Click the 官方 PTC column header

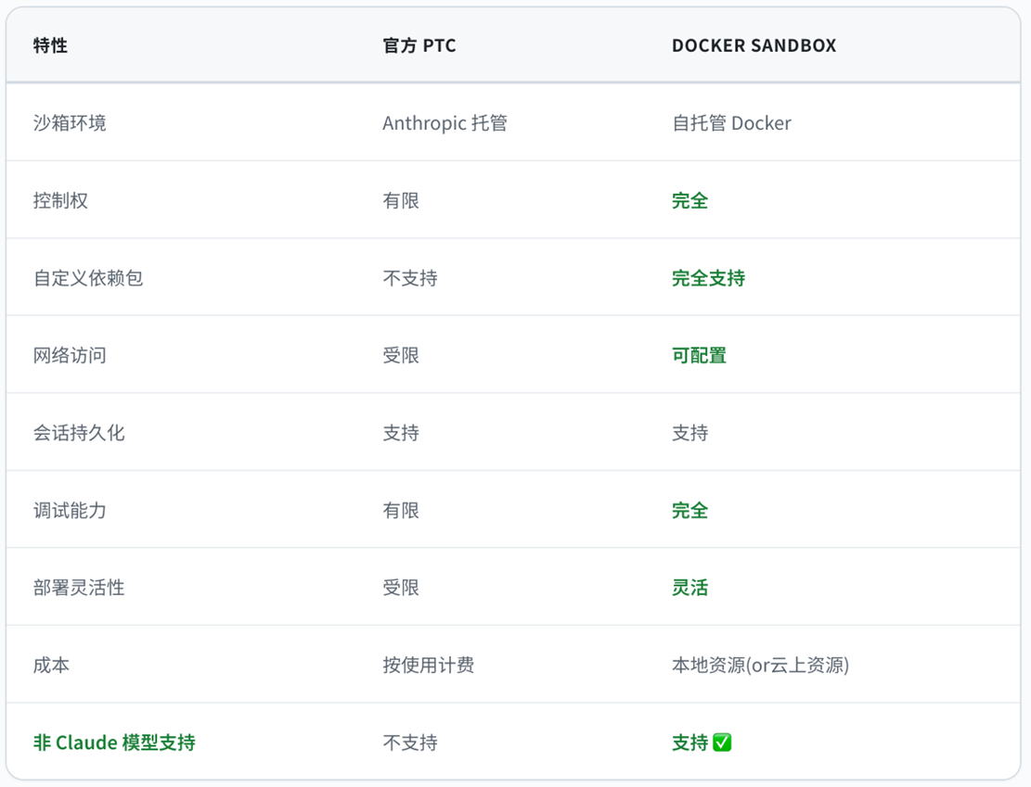(419, 45)
